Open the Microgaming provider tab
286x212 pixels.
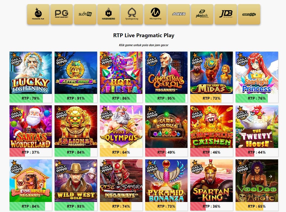[x=155, y=14]
